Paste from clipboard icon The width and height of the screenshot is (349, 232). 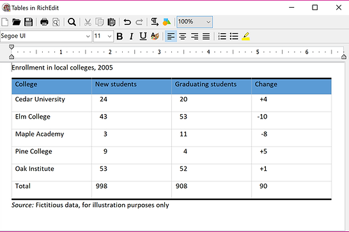point(111,22)
